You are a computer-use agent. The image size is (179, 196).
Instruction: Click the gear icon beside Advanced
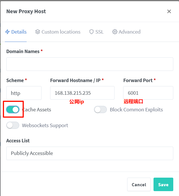pos(115,32)
